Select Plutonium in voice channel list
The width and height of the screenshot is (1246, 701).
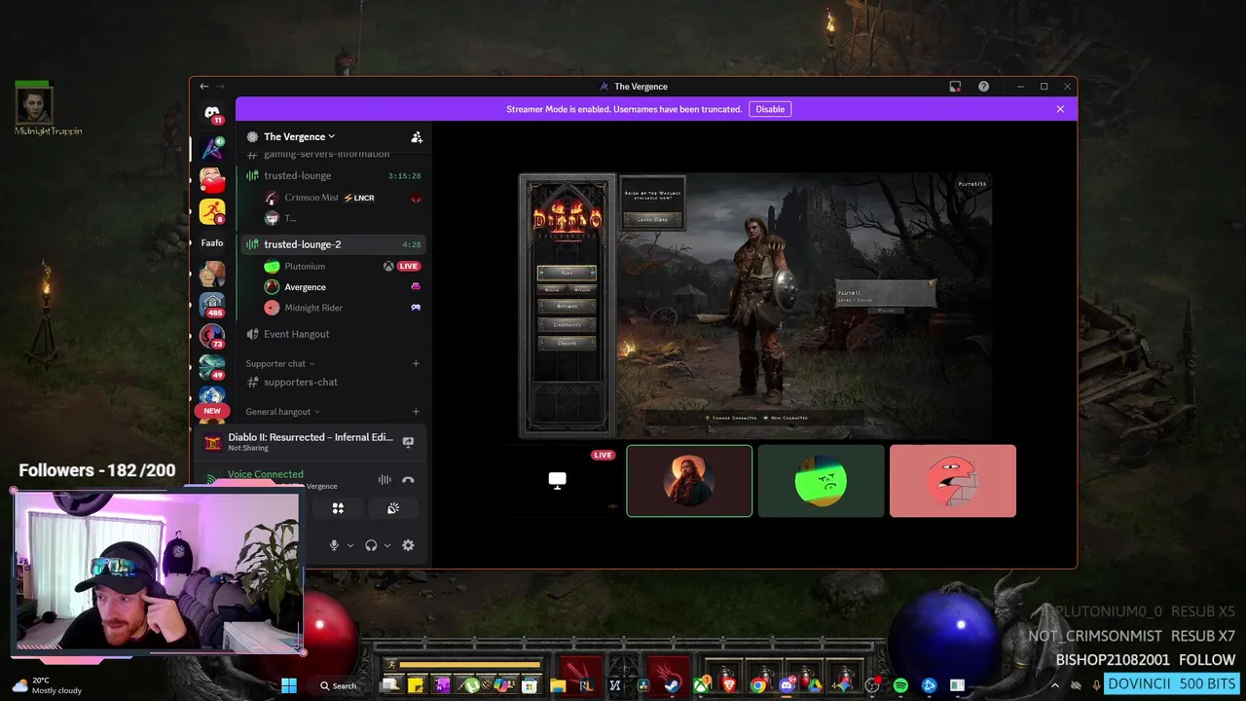click(341, 266)
